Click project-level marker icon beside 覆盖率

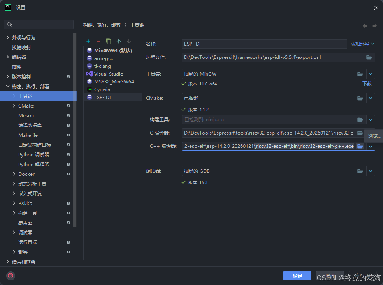[69, 223]
